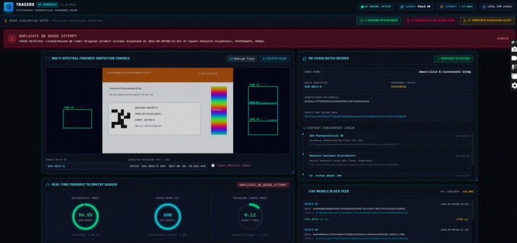Screen dimensions: 517x243
Task: Click the fraud alert warning icon
Action: 12,38
